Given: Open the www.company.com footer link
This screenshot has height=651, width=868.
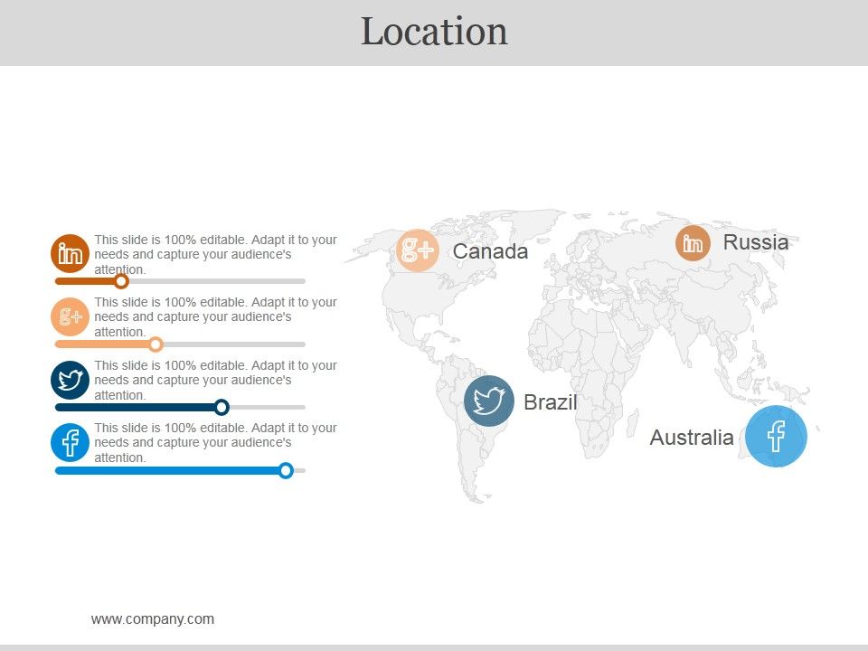Looking at the screenshot, I should click(153, 618).
